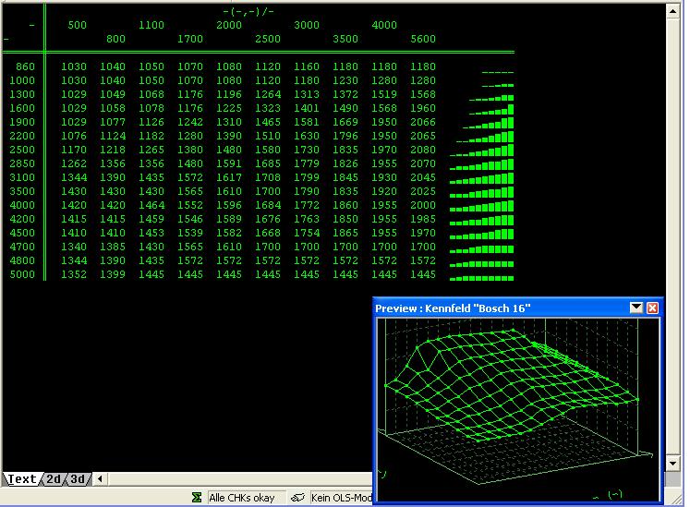Image resolution: width=690 pixels, height=507 pixels.
Task: Click the bar graph beside row 2850
Action: pos(481,165)
